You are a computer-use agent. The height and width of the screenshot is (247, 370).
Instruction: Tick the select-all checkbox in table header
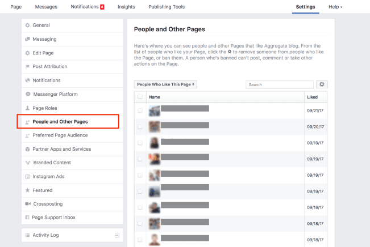140,97
